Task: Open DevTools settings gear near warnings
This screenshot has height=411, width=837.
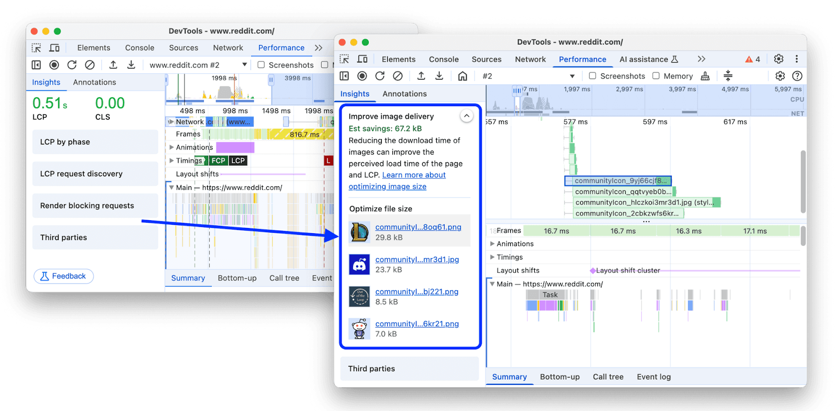Action: [778, 59]
